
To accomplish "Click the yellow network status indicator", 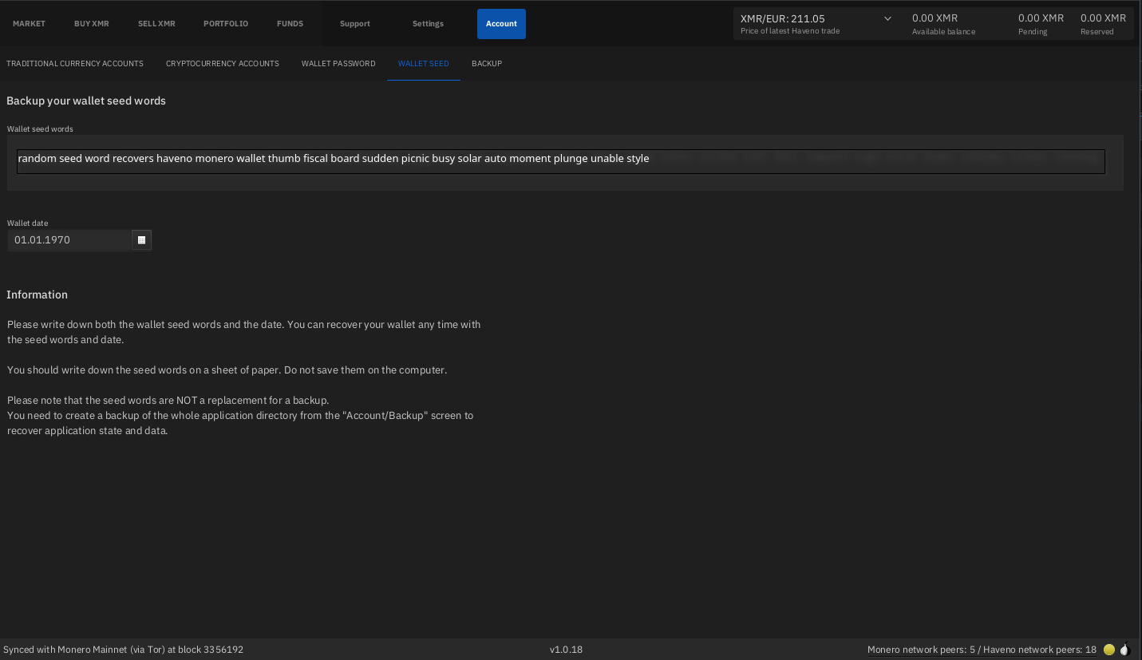I will pos(1108,650).
